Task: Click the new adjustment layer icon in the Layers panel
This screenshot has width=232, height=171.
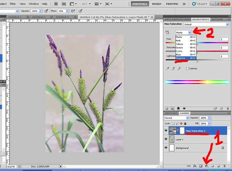Action: (x=206, y=166)
